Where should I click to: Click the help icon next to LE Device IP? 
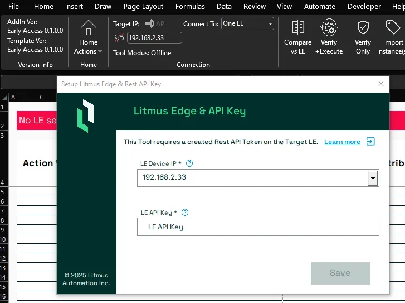189,163
